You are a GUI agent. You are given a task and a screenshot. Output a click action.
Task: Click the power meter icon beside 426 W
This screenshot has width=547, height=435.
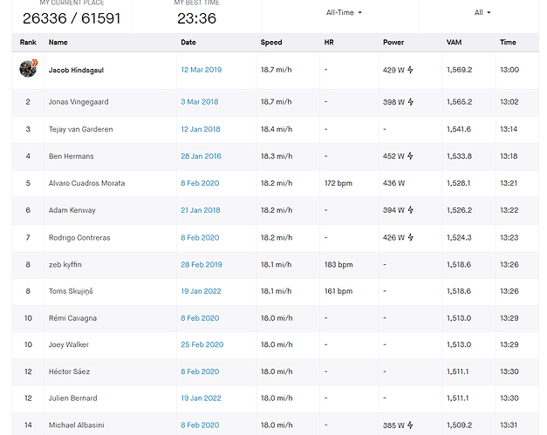411,237
